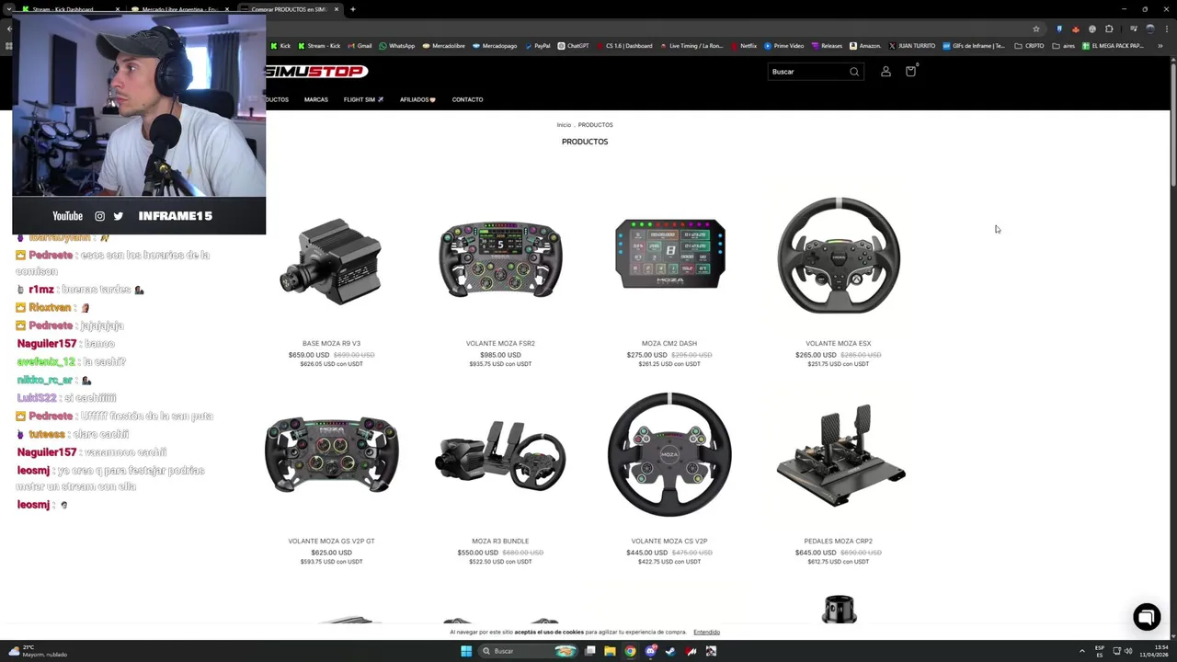Open Steam from the taskbar
The image size is (1177, 662).
[x=670, y=651]
